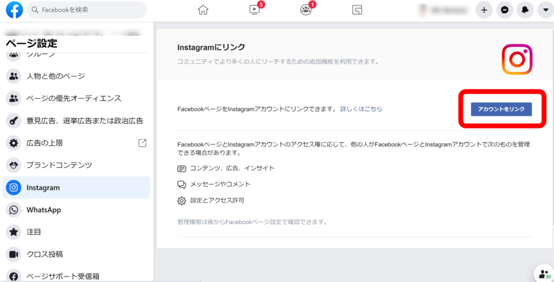Click the メッセージやコメント text

pos(220,185)
